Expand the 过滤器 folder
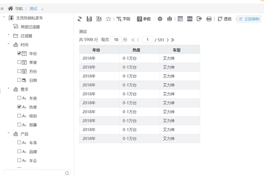The width and height of the screenshot is (264, 175). click(8, 35)
